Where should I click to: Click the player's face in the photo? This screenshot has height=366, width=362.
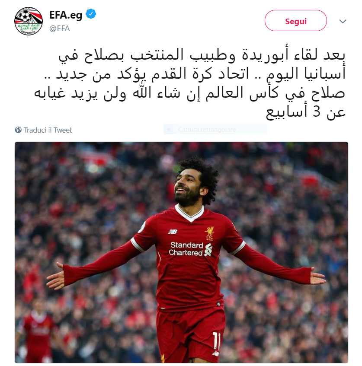click(x=187, y=187)
